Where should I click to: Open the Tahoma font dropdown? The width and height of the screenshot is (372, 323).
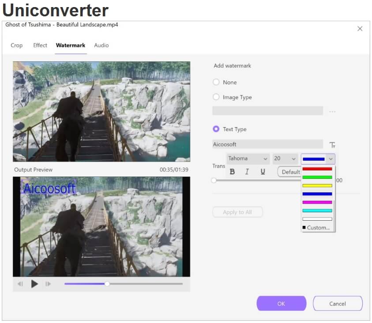tap(248, 158)
